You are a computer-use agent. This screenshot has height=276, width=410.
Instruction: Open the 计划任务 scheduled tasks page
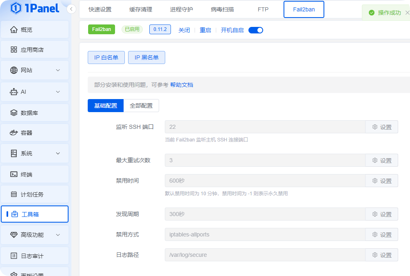[x=35, y=194]
